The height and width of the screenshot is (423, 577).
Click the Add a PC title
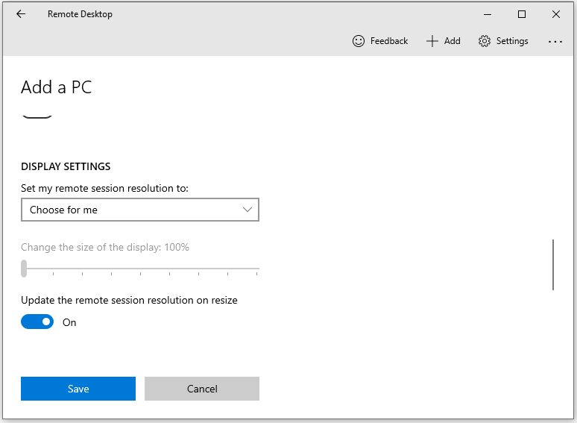pyautogui.click(x=57, y=87)
